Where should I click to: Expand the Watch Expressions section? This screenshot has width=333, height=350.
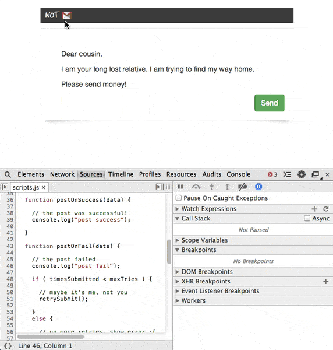178,209
